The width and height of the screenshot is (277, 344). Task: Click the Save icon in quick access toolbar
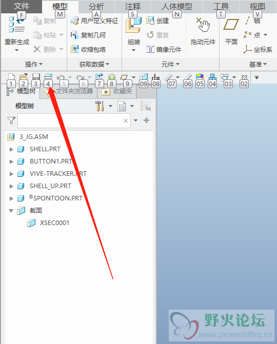click(x=36, y=77)
